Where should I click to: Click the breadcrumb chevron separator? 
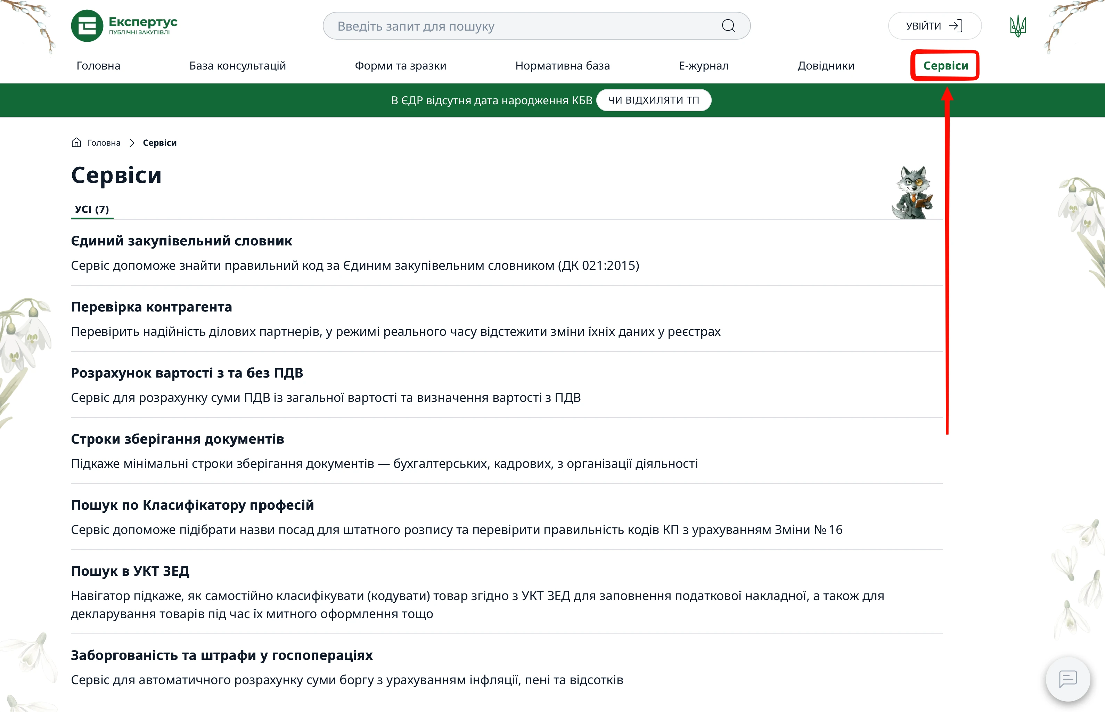(x=132, y=143)
